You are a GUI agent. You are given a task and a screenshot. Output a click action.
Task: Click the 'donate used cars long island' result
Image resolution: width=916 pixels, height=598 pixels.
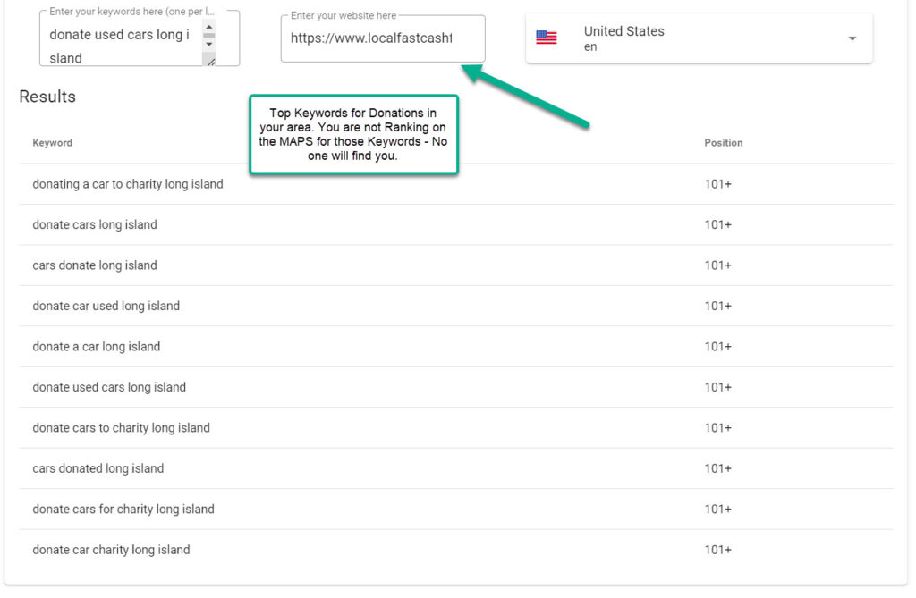click(x=109, y=387)
